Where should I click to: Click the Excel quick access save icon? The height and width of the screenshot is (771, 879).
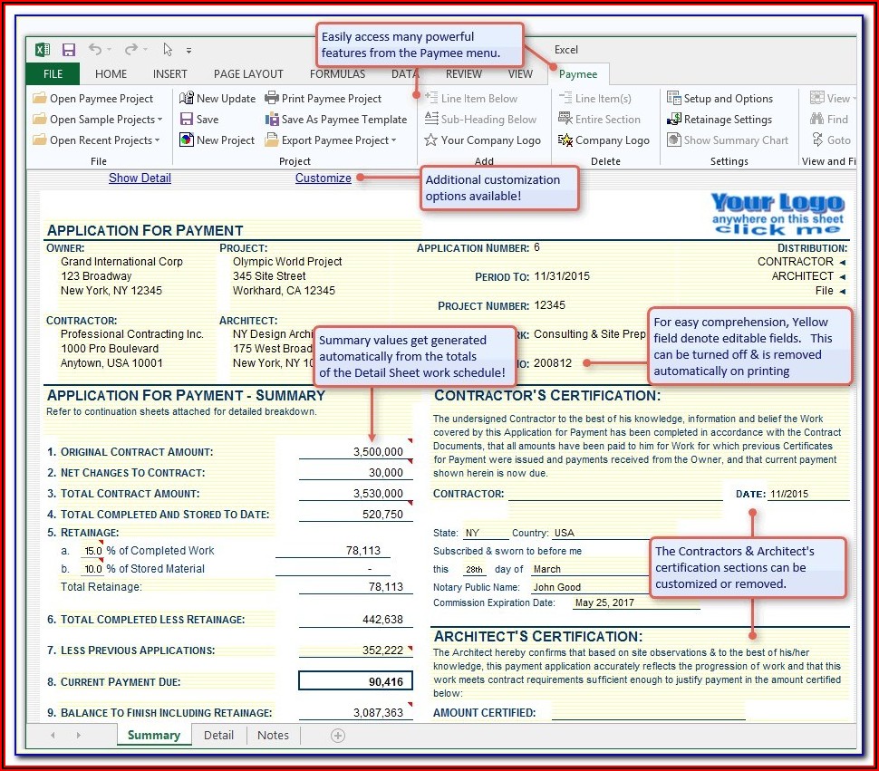(69, 50)
